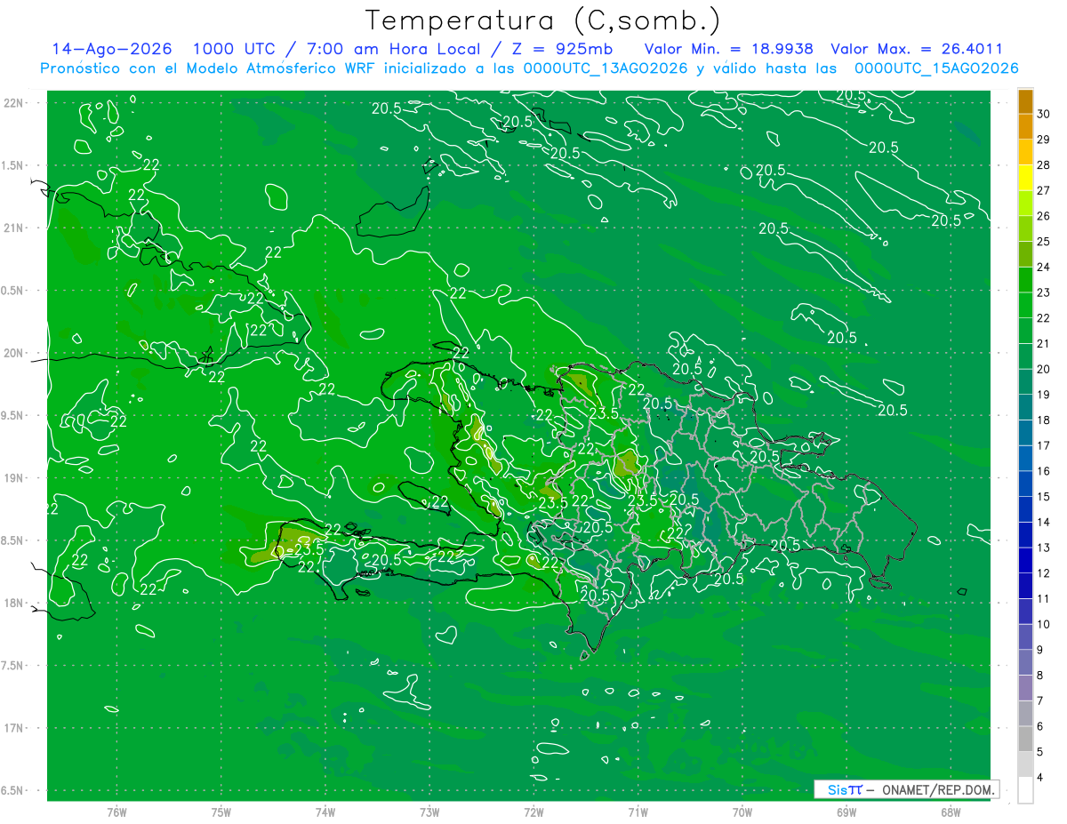Click longitude axis label "68W"
The height and width of the screenshot is (824, 1067).
point(951,812)
